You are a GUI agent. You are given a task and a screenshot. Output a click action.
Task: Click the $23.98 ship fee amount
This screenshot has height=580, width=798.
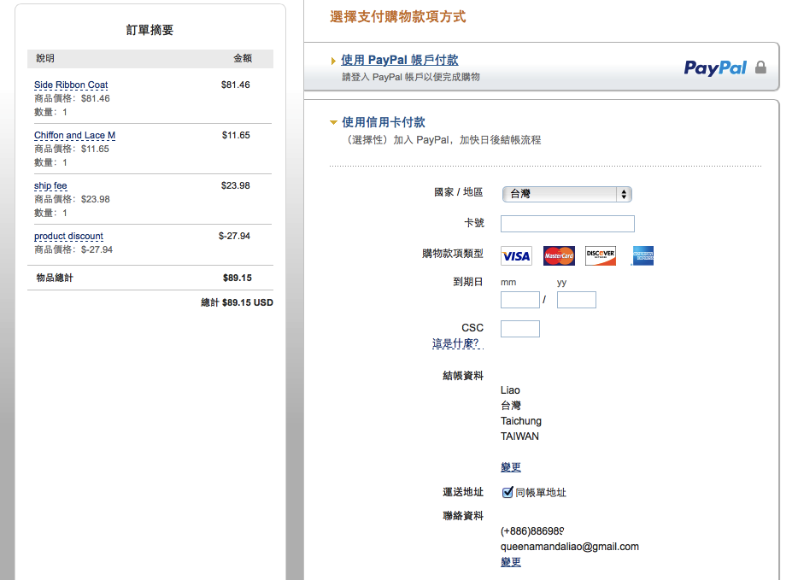(236, 185)
